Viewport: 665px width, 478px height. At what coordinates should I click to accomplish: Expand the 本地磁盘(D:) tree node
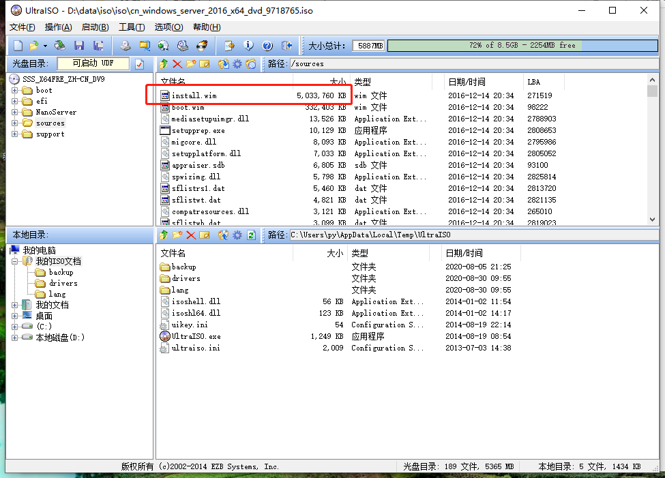15,338
